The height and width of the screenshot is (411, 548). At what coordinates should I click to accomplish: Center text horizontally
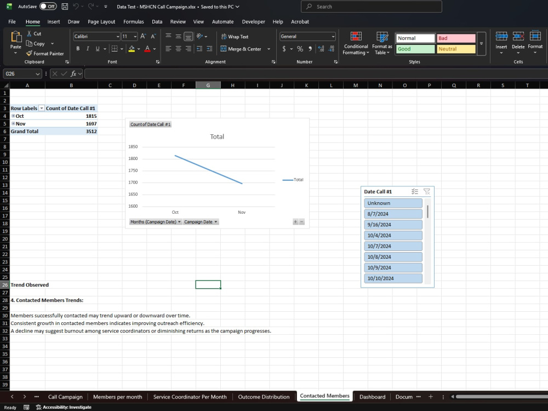[x=178, y=49]
